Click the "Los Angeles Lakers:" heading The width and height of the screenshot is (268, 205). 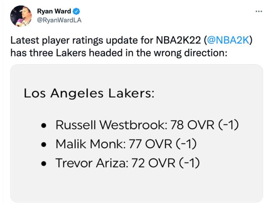click(89, 93)
